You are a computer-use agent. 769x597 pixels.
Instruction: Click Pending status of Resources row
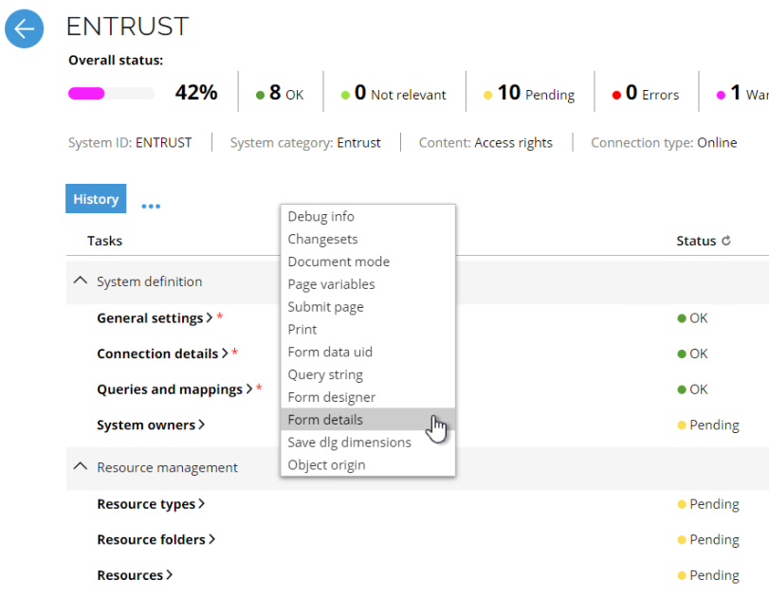[x=707, y=575]
